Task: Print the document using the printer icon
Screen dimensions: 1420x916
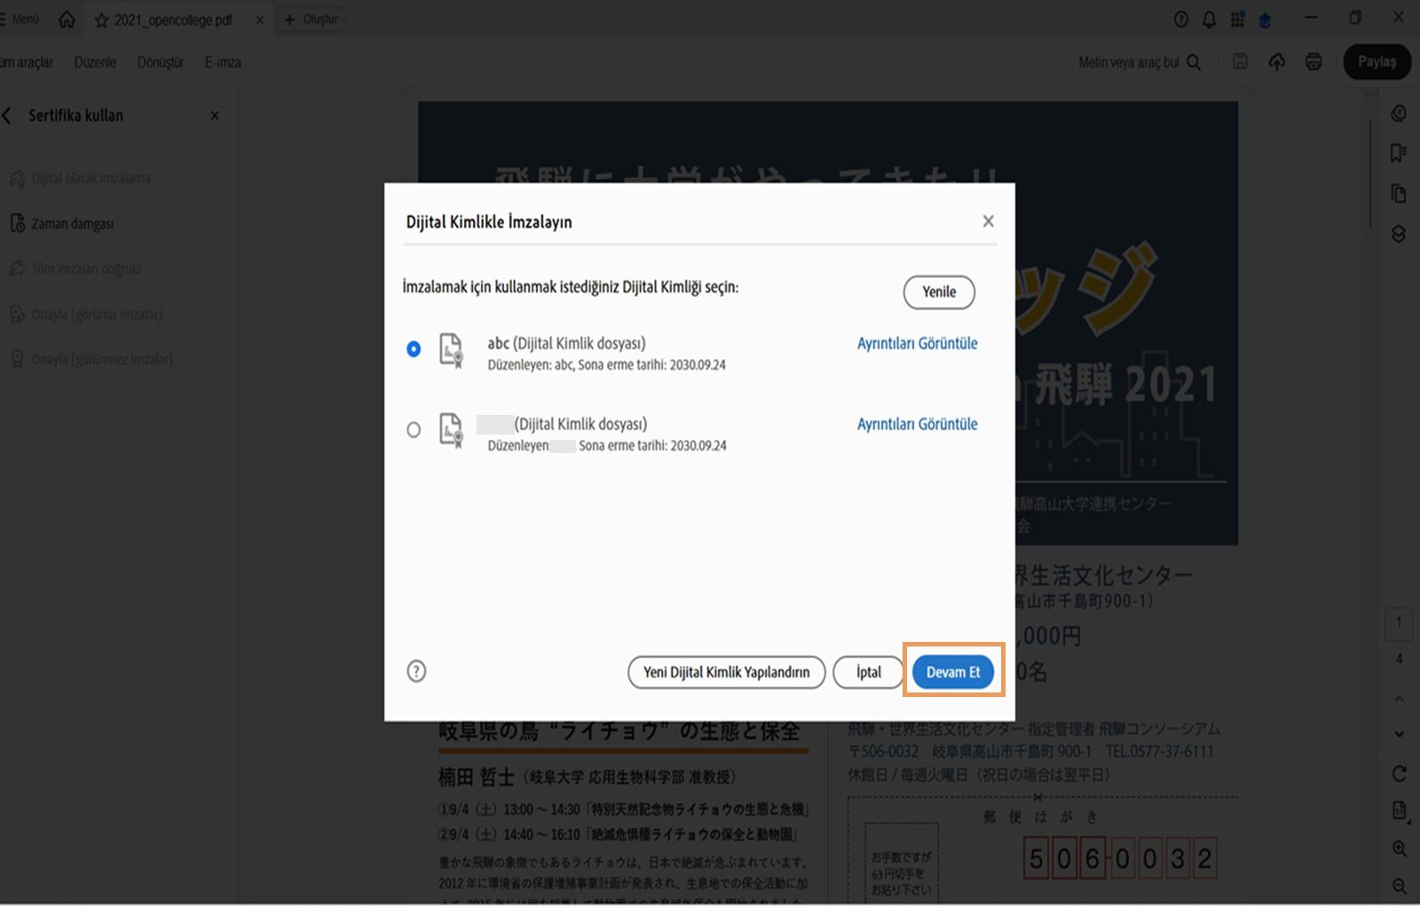Action: point(1313,62)
